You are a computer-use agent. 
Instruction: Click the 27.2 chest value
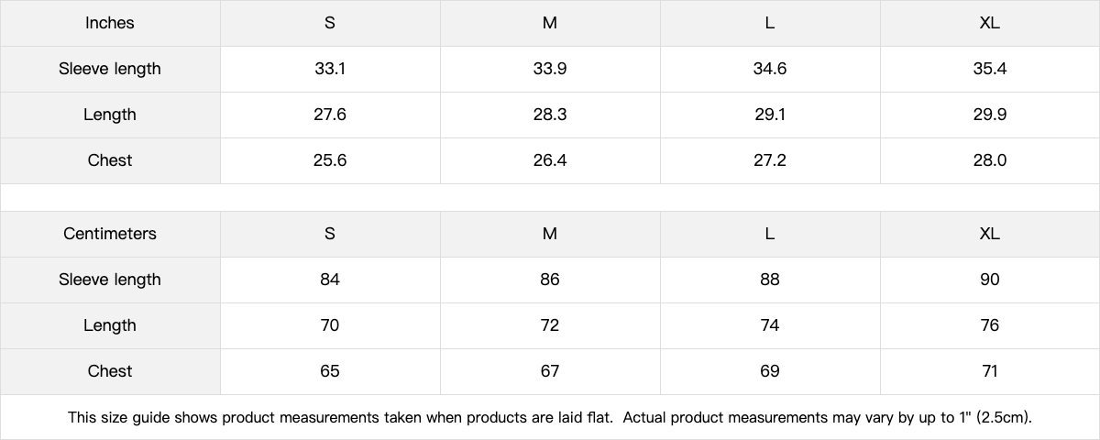tap(770, 160)
